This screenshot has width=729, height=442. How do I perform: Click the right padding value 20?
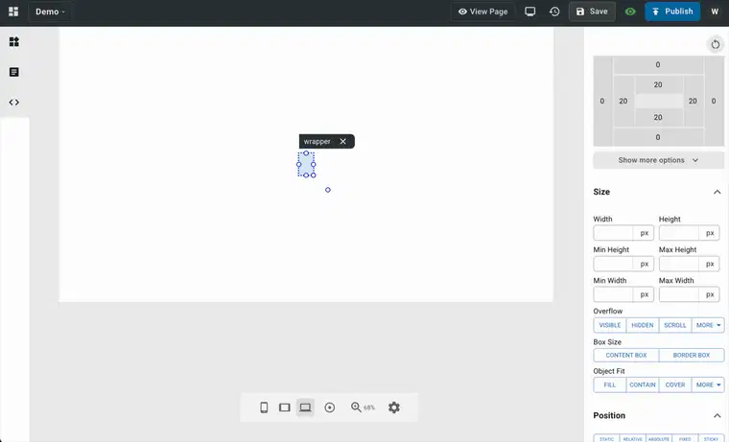[x=693, y=101]
